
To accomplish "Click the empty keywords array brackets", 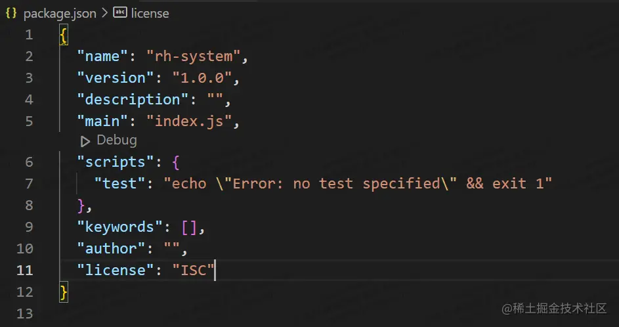I will pos(189,227).
